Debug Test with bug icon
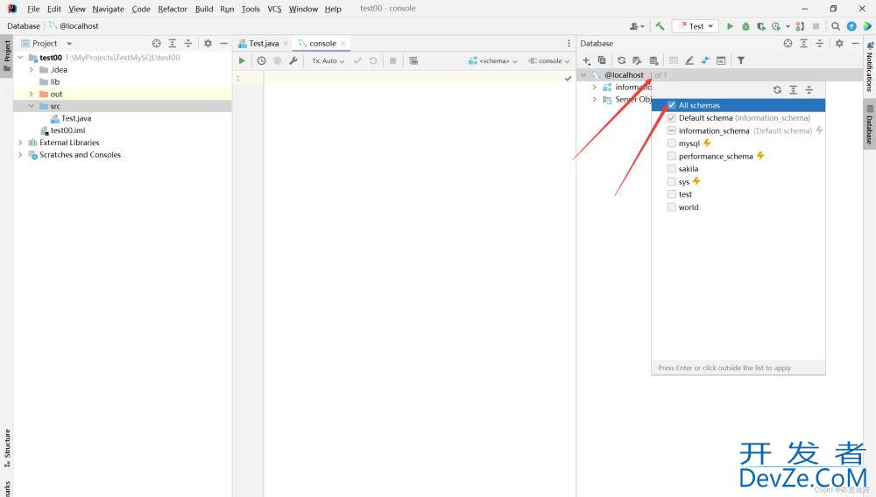Viewport: 876px width, 497px height. pos(745,26)
